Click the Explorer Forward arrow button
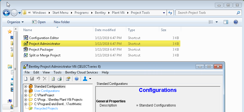 (14, 13)
